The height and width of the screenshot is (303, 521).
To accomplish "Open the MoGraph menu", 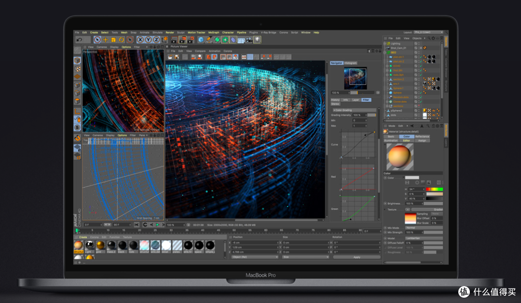I will point(214,32).
